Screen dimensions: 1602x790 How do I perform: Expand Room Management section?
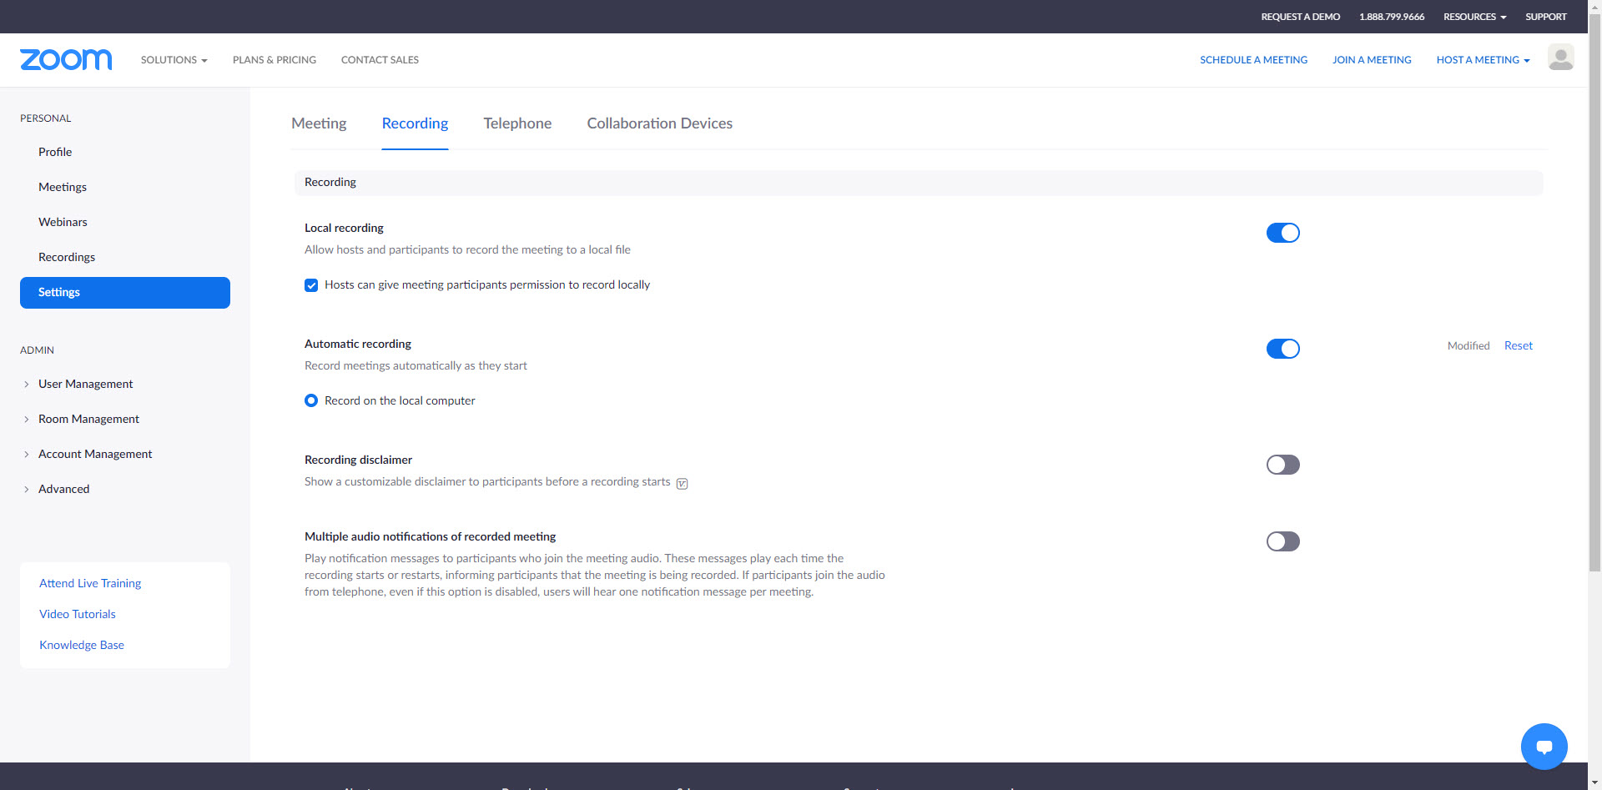(88, 419)
